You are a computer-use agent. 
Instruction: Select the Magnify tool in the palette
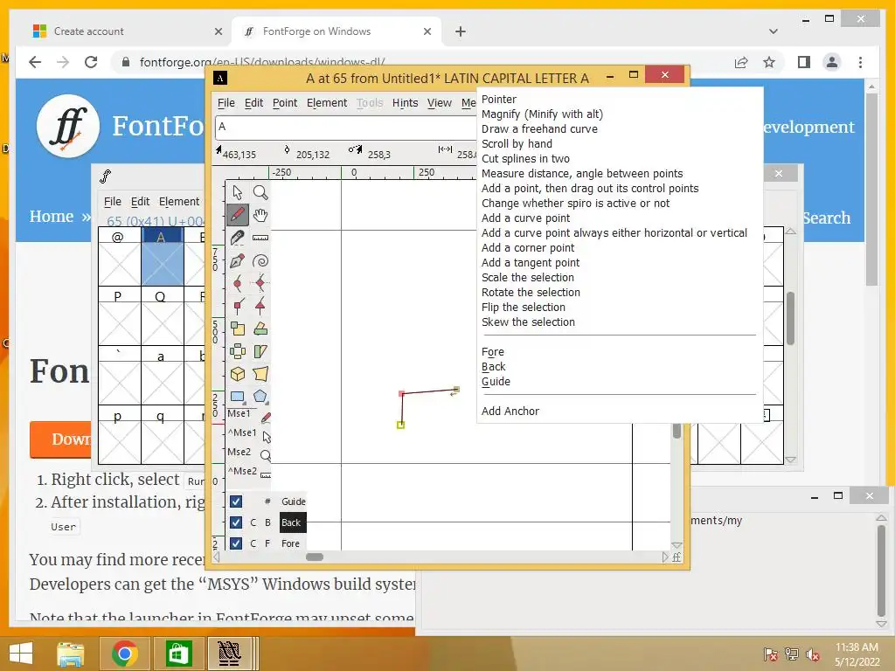tap(260, 193)
